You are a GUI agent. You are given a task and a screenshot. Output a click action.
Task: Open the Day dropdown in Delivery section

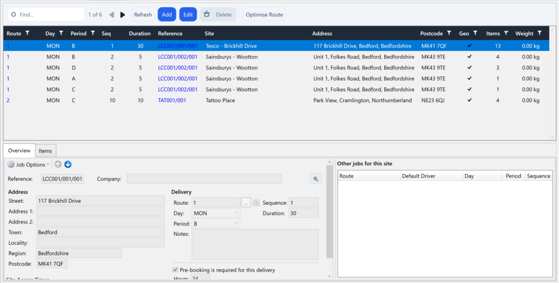[x=216, y=213]
